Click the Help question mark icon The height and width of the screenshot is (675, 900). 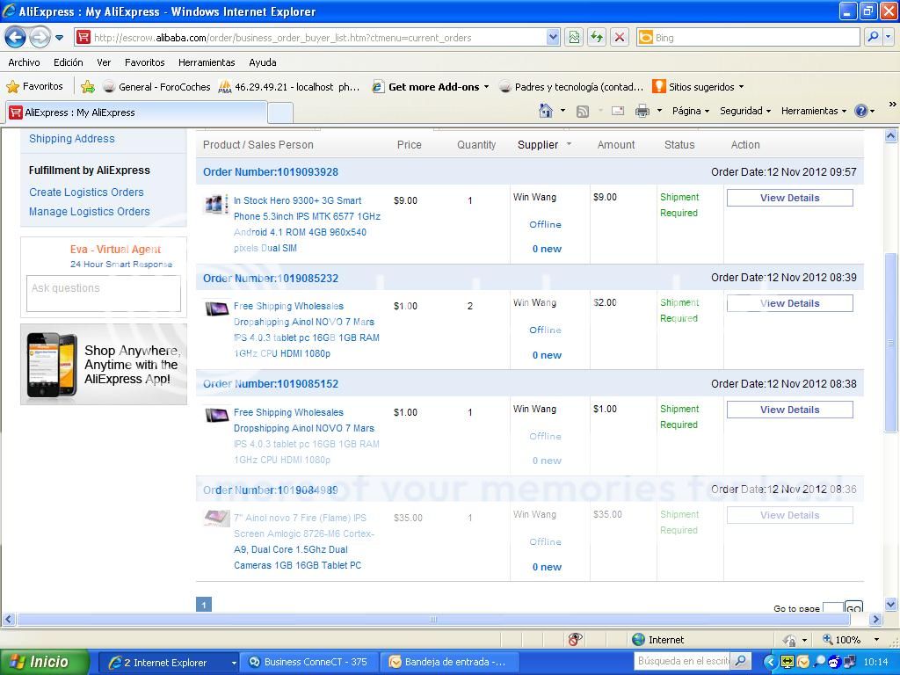click(860, 111)
